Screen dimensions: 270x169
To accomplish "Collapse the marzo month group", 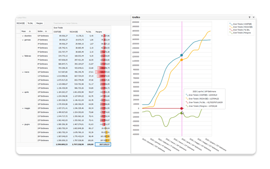I will (22, 72).
